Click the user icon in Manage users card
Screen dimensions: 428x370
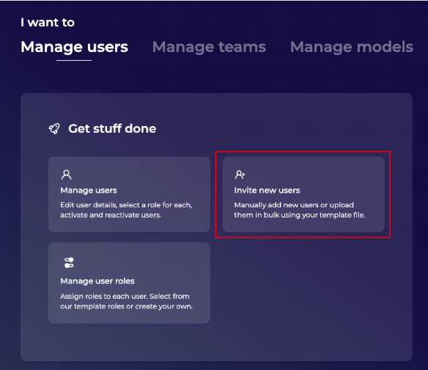click(67, 174)
